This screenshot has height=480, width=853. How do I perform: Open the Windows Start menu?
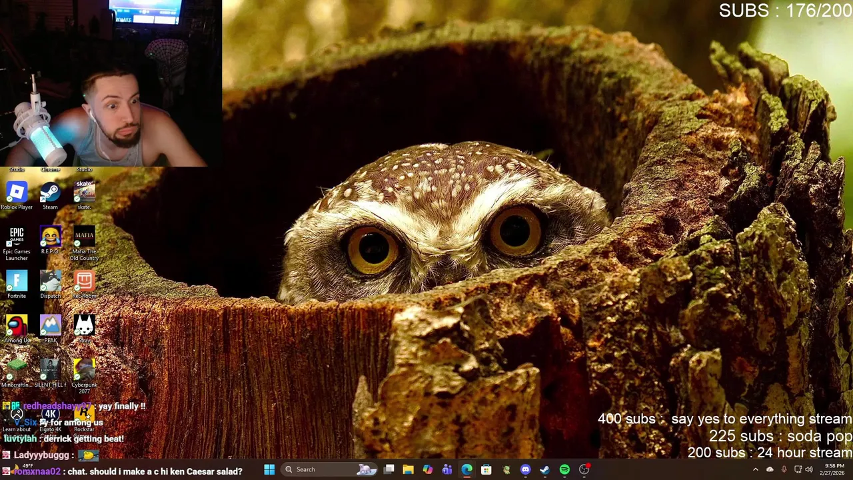point(269,470)
